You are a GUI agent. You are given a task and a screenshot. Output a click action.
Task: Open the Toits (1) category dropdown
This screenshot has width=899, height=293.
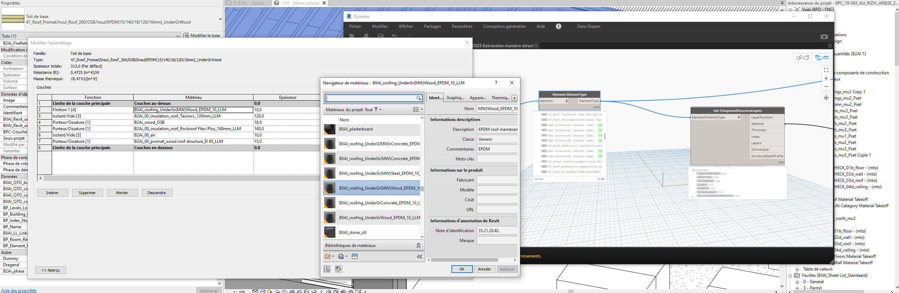point(178,36)
